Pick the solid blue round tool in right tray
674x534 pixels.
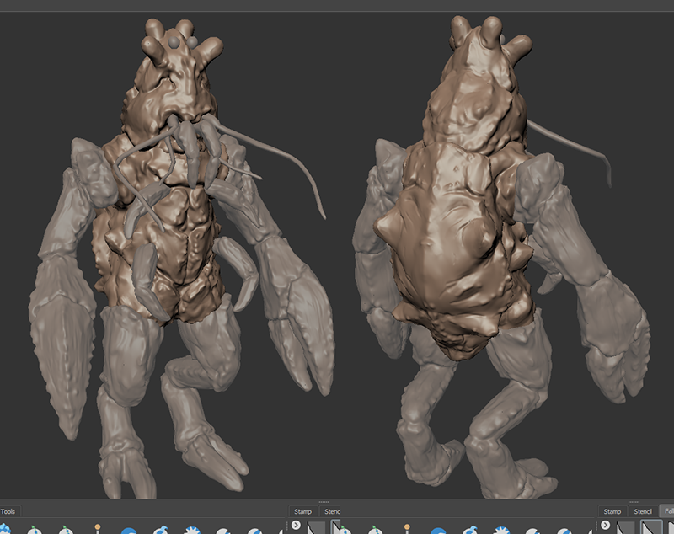tap(438, 531)
